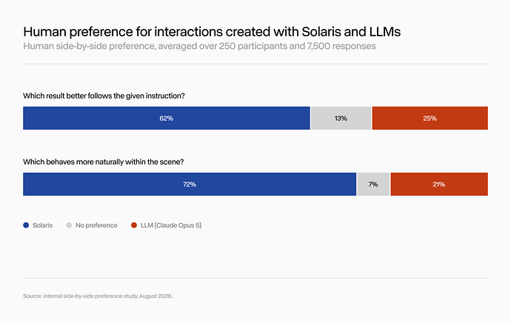Click the question about behaving naturally in scene
The width and height of the screenshot is (511, 323).
click(103, 162)
